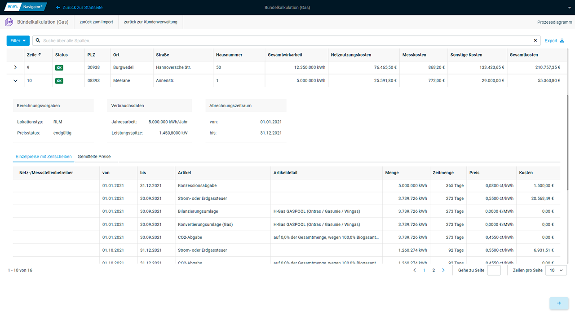The height and width of the screenshot is (316, 575).
Task: Go to next page with right chevron
Action: click(443, 270)
